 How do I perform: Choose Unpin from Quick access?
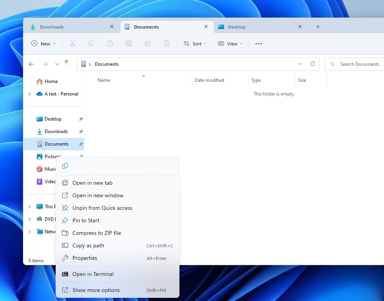pyautogui.click(x=102, y=208)
